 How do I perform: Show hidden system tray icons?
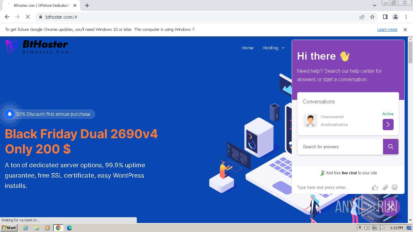(x=360, y=228)
